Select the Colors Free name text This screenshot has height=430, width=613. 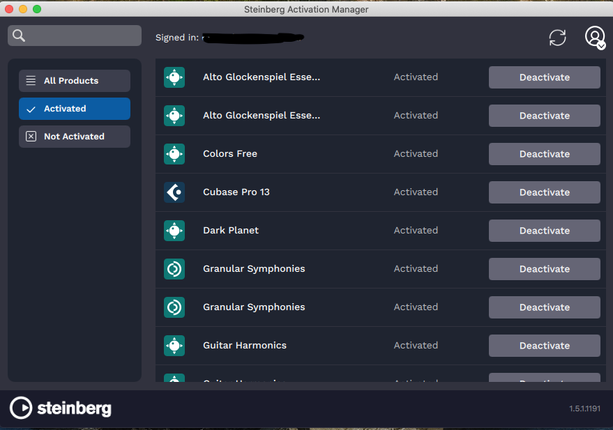pos(230,154)
